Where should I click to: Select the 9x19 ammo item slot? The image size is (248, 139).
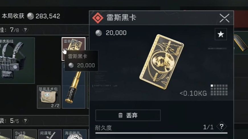[25, 134]
